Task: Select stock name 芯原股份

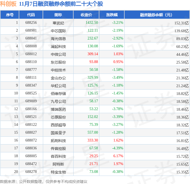Action: pyautogui.click(x=58, y=117)
